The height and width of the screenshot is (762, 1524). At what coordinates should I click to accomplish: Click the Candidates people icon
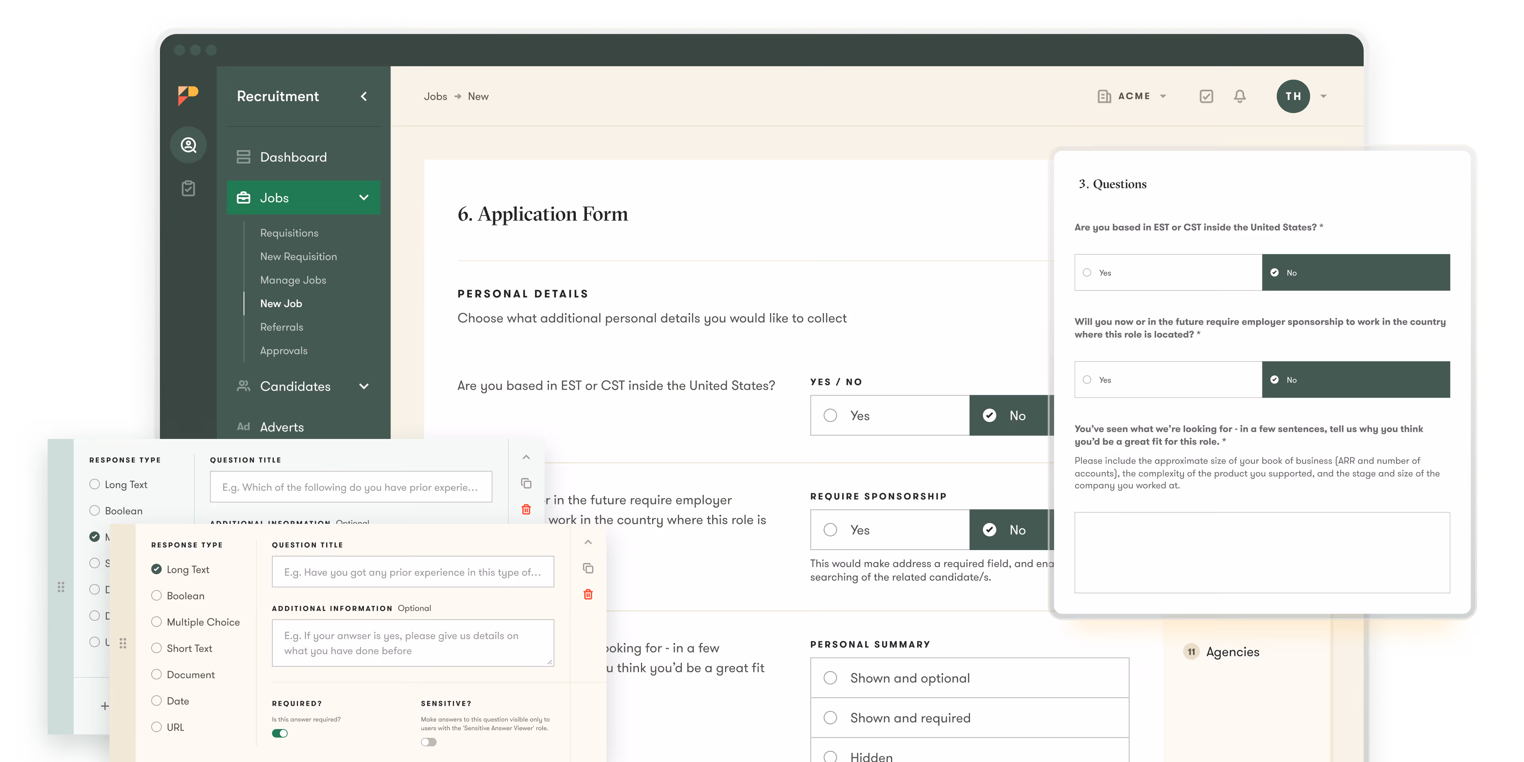pos(243,386)
